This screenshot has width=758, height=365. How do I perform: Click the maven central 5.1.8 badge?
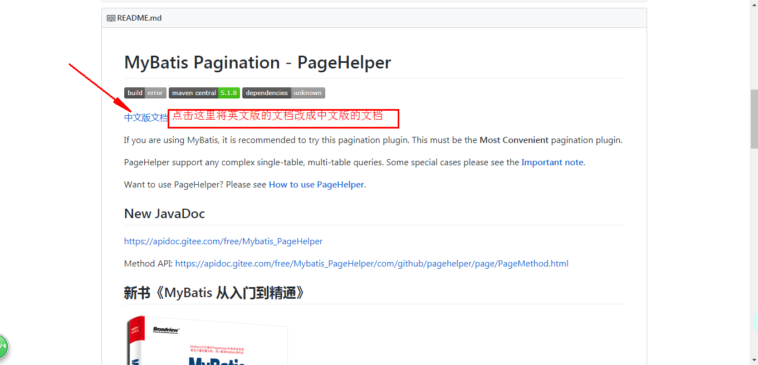click(204, 92)
